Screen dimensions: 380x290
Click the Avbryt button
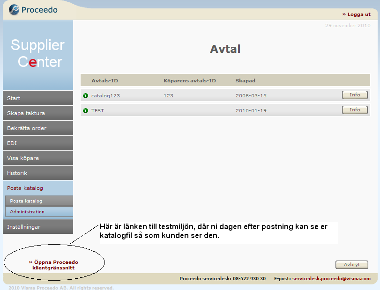click(352, 265)
